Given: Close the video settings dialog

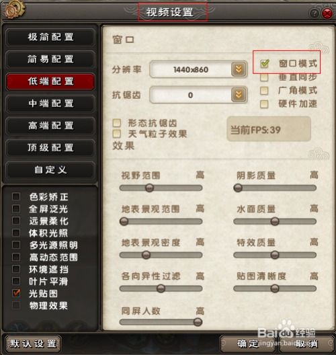Looking at the screenshot, I should [327, 13].
